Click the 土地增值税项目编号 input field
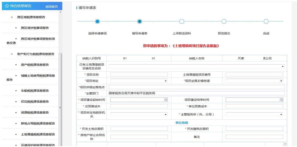Image resolution: width=297 pixels, height=147 pixels. click(x=254, y=75)
